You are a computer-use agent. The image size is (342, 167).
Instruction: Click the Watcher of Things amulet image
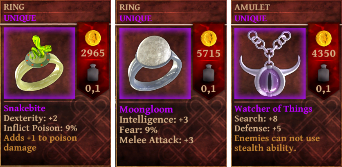(x=270, y=63)
